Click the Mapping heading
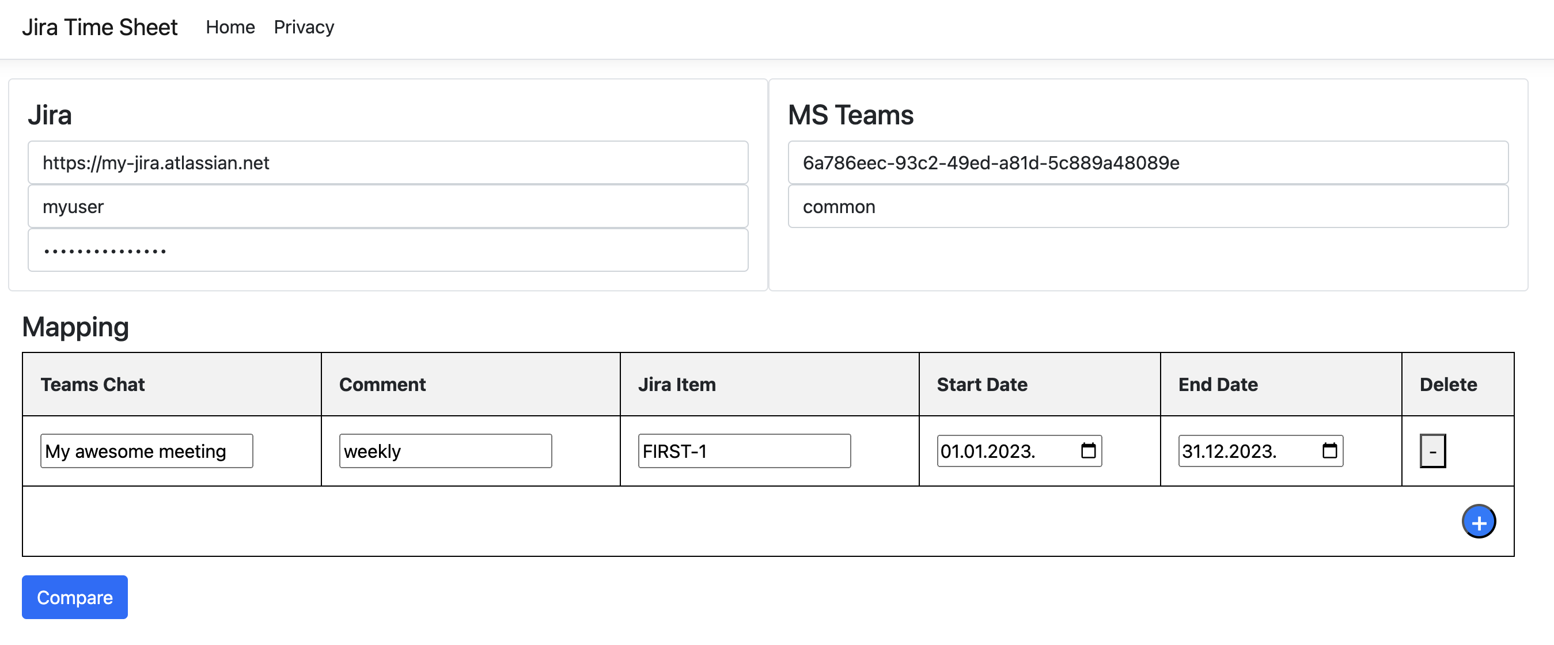The height and width of the screenshot is (645, 1554). click(75, 327)
